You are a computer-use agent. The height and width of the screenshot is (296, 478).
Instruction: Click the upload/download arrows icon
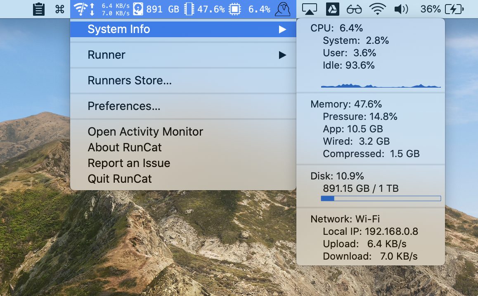pyautogui.click(x=92, y=9)
